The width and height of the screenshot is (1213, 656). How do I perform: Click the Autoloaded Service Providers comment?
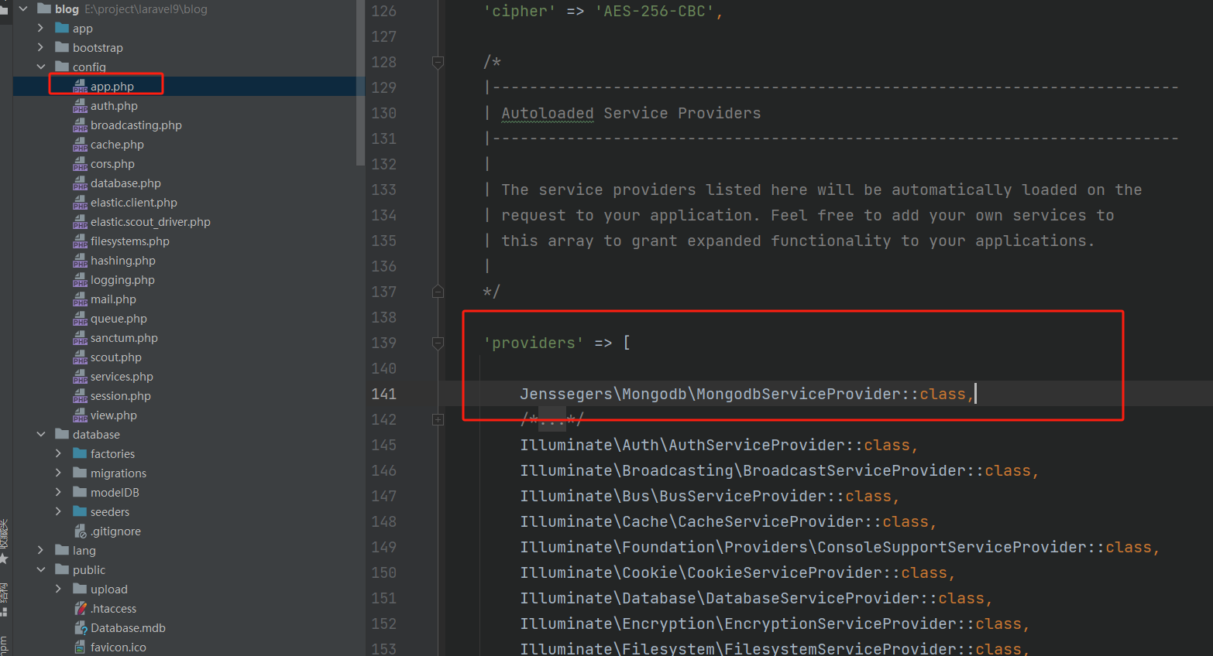pos(631,113)
